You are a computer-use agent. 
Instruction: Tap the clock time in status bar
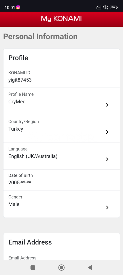[x=10, y=8]
